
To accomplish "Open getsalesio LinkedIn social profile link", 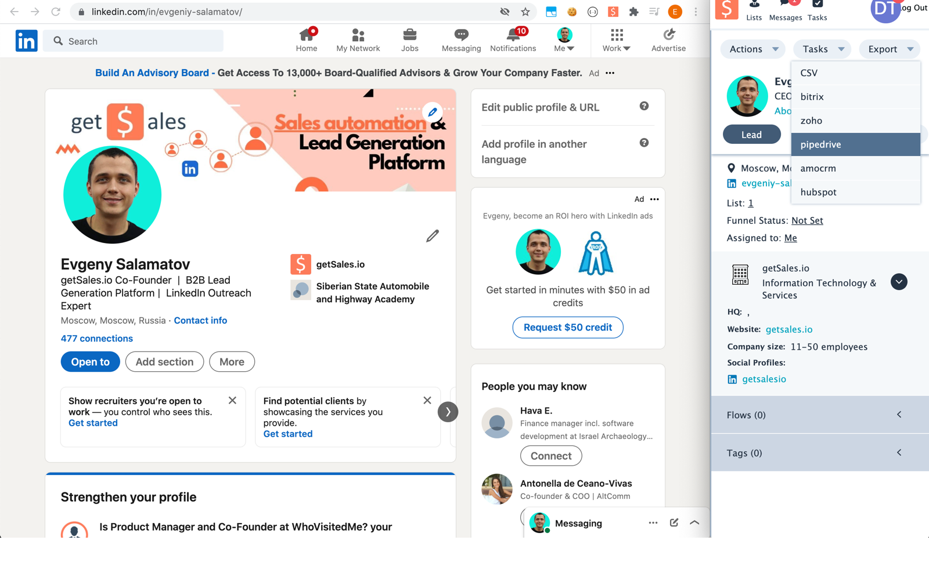I will 764,379.
